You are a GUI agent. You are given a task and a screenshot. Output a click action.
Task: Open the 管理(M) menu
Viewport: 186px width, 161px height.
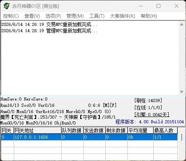coord(75,16)
